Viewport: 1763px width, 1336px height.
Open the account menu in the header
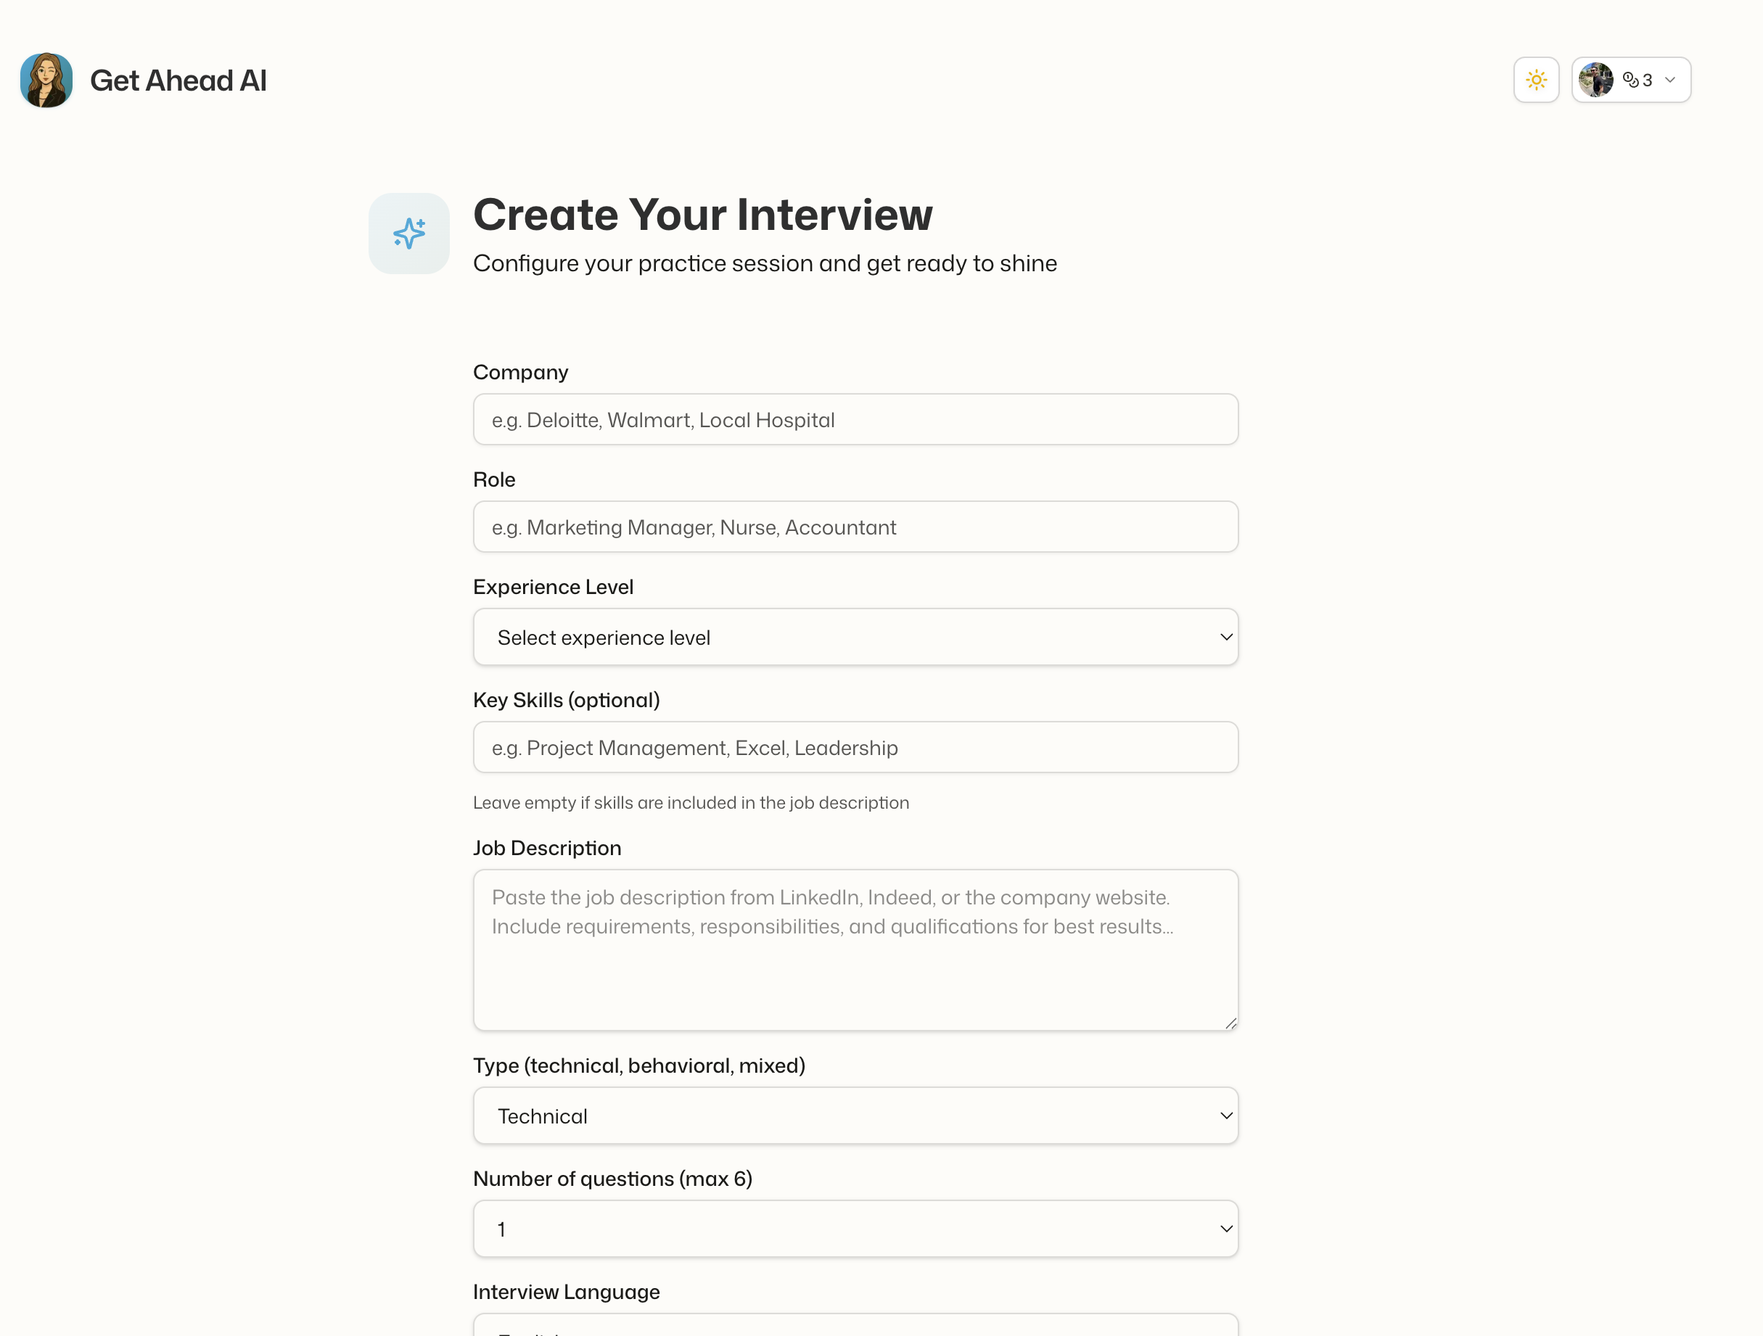click(1630, 79)
